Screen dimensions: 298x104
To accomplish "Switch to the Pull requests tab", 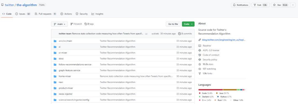I will click(46, 14).
